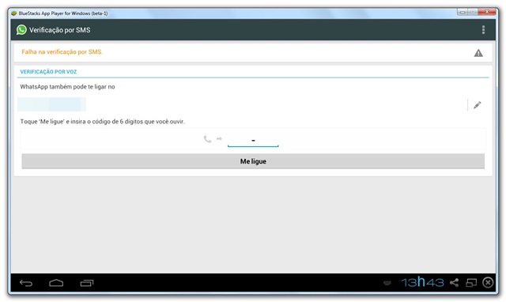
Task: Open the three-dot overflow menu
Action: [x=483, y=30]
